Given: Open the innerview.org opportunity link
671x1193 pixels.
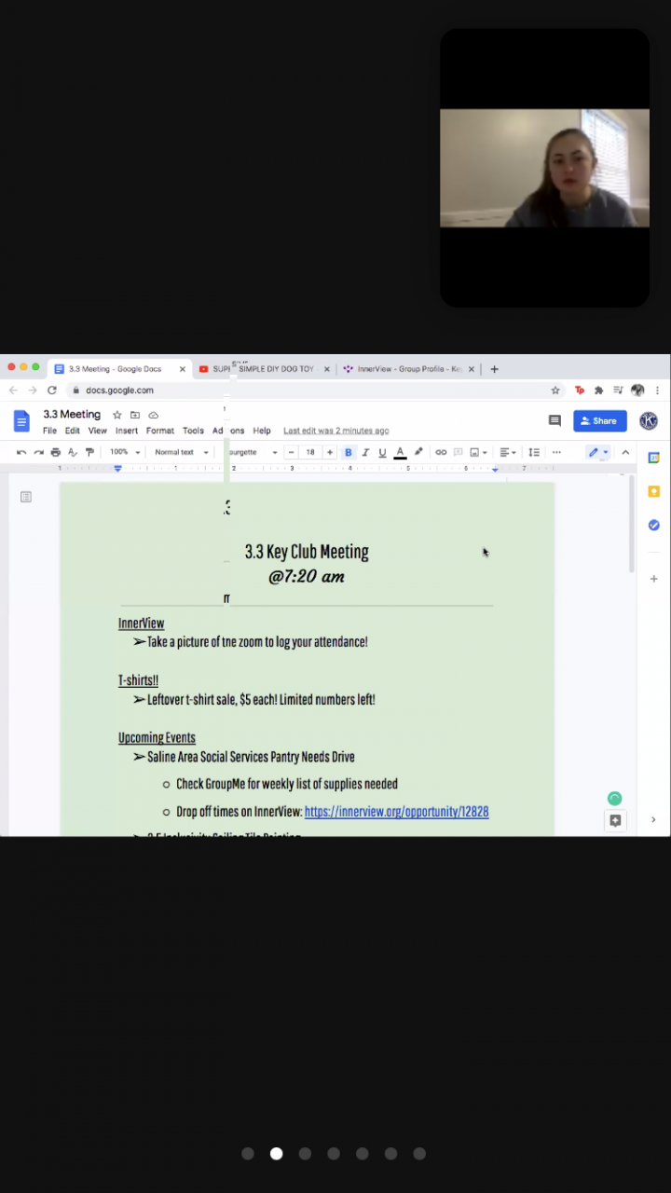Looking at the screenshot, I should pos(397,812).
